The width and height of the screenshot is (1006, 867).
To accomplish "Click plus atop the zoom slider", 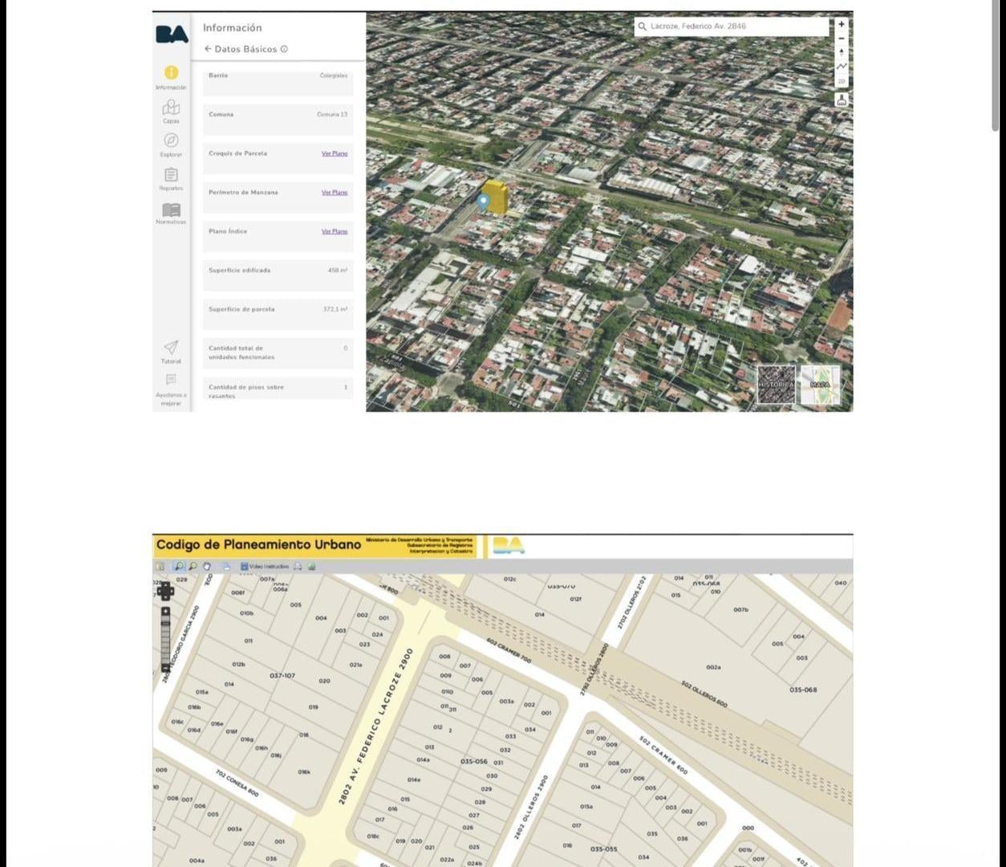I will (165, 612).
